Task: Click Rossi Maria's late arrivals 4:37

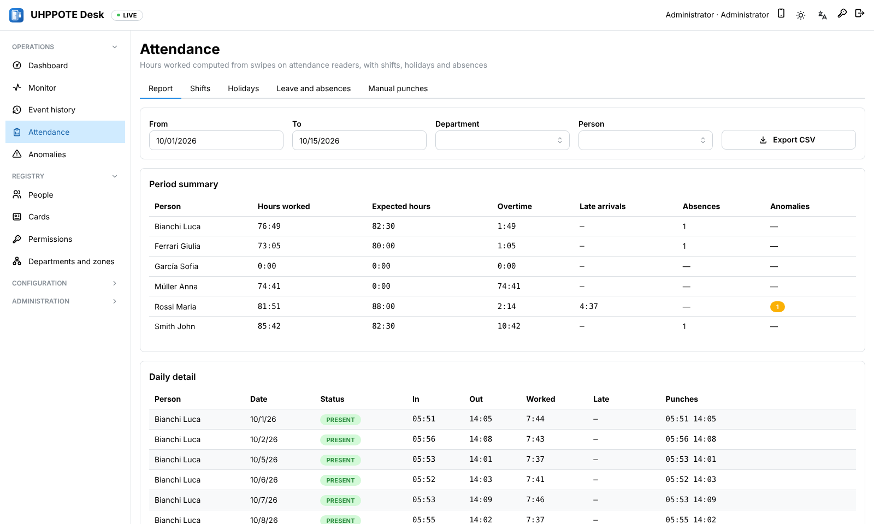Action: tap(589, 306)
